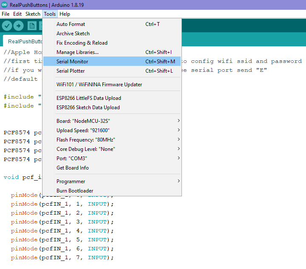Click the New sketch toolbar icon
The width and height of the screenshot is (306, 269).
pyautogui.click(x=32, y=26)
